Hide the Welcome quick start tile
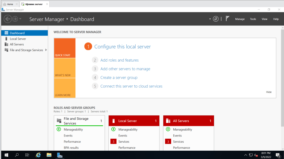This screenshot has width=284, height=159. [269, 92]
